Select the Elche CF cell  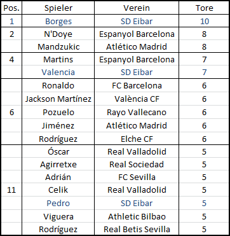137,139
